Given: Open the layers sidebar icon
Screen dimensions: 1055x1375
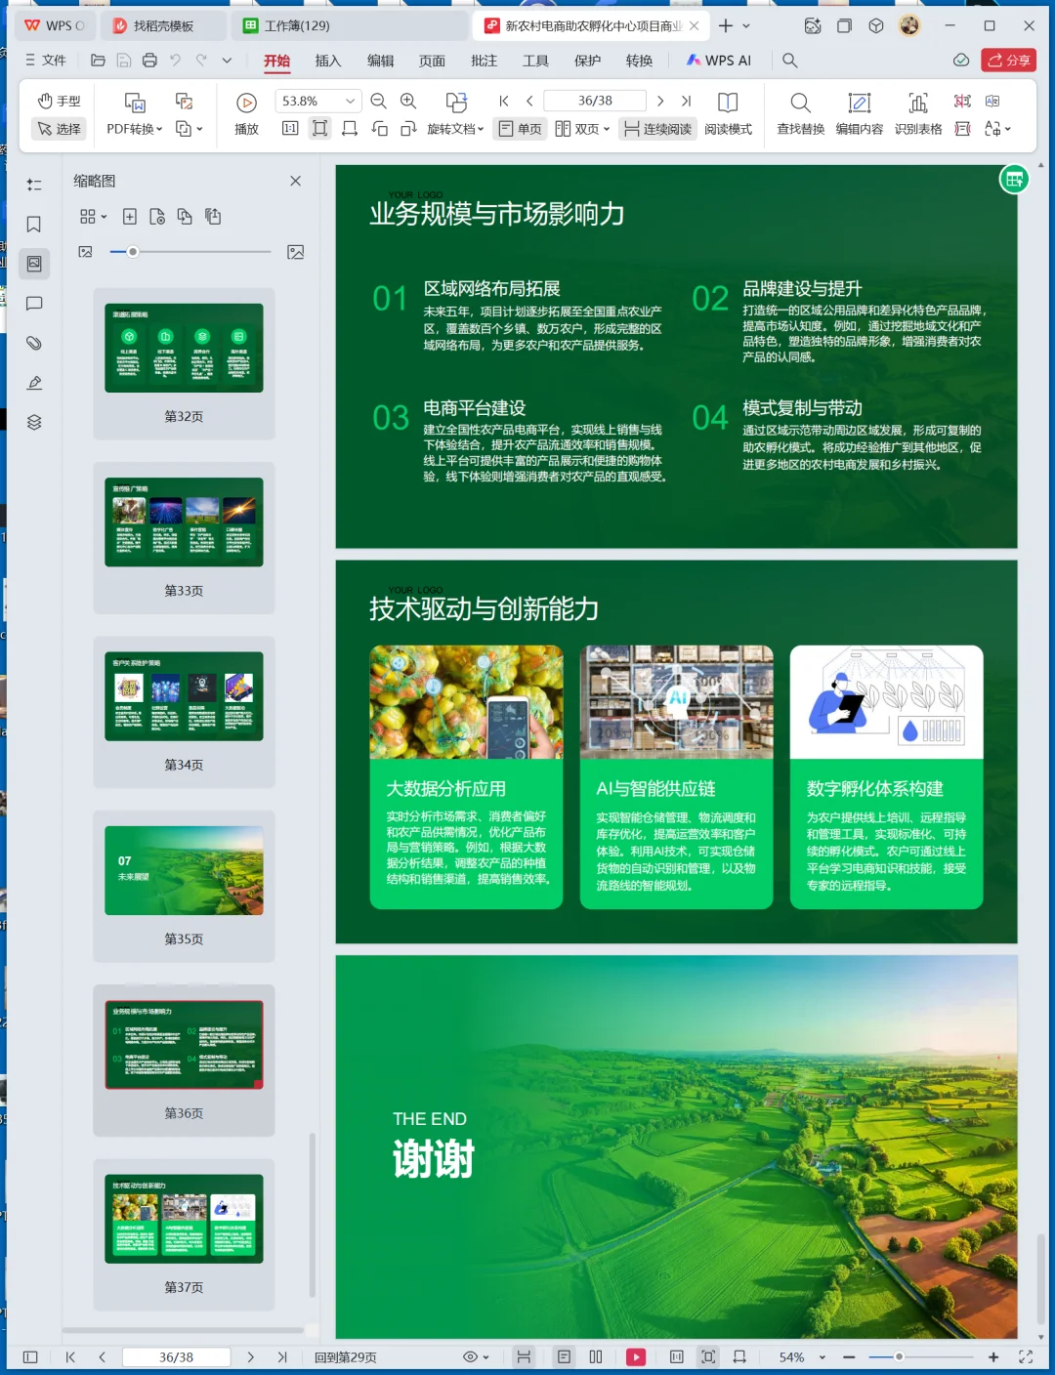Looking at the screenshot, I should [34, 422].
